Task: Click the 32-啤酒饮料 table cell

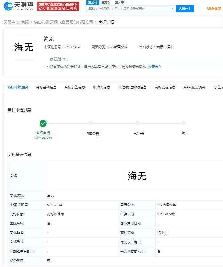Action: coord(189,205)
